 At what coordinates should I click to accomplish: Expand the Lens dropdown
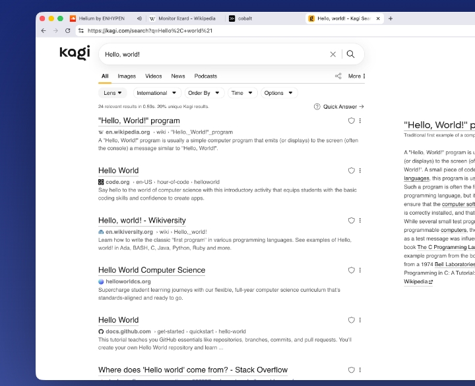[x=112, y=93]
